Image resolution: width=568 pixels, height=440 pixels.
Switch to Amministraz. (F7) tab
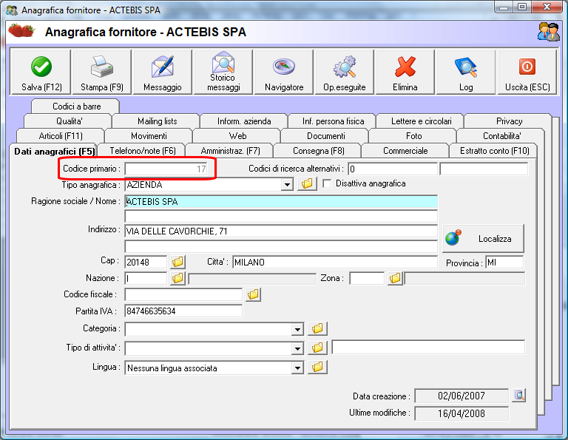pos(231,151)
